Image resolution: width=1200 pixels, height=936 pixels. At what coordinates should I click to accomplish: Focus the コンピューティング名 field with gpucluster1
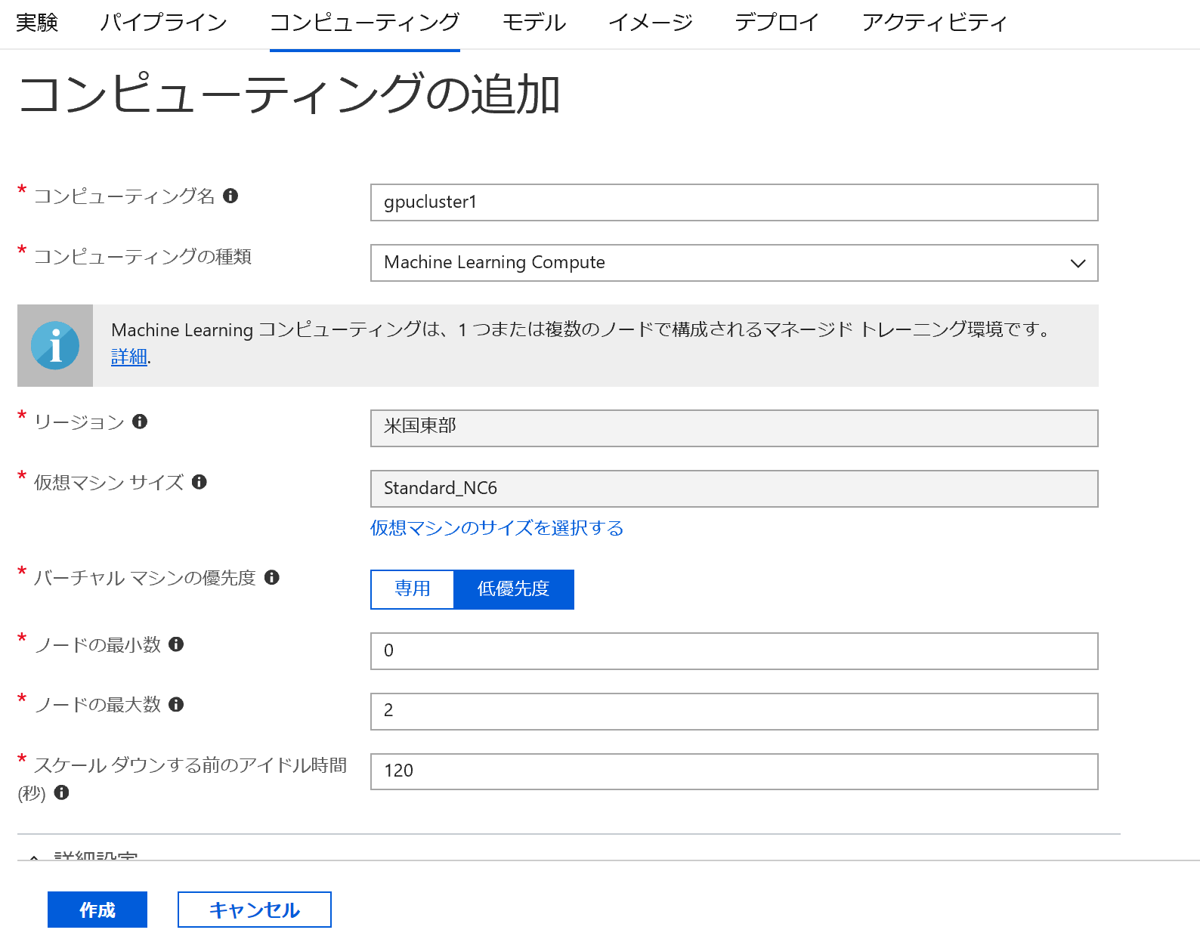click(734, 202)
